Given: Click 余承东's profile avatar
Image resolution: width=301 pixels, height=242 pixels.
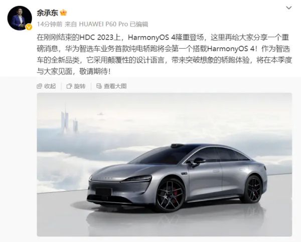Looking at the screenshot, I should [20, 18].
